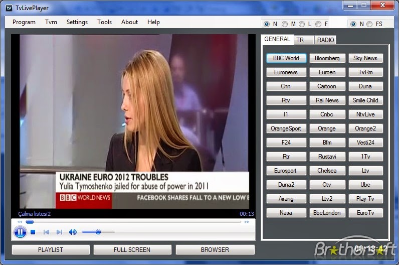Pause playback with the round pause button
Image resolution: width=399 pixels, height=265 pixels.
(x=21, y=232)
